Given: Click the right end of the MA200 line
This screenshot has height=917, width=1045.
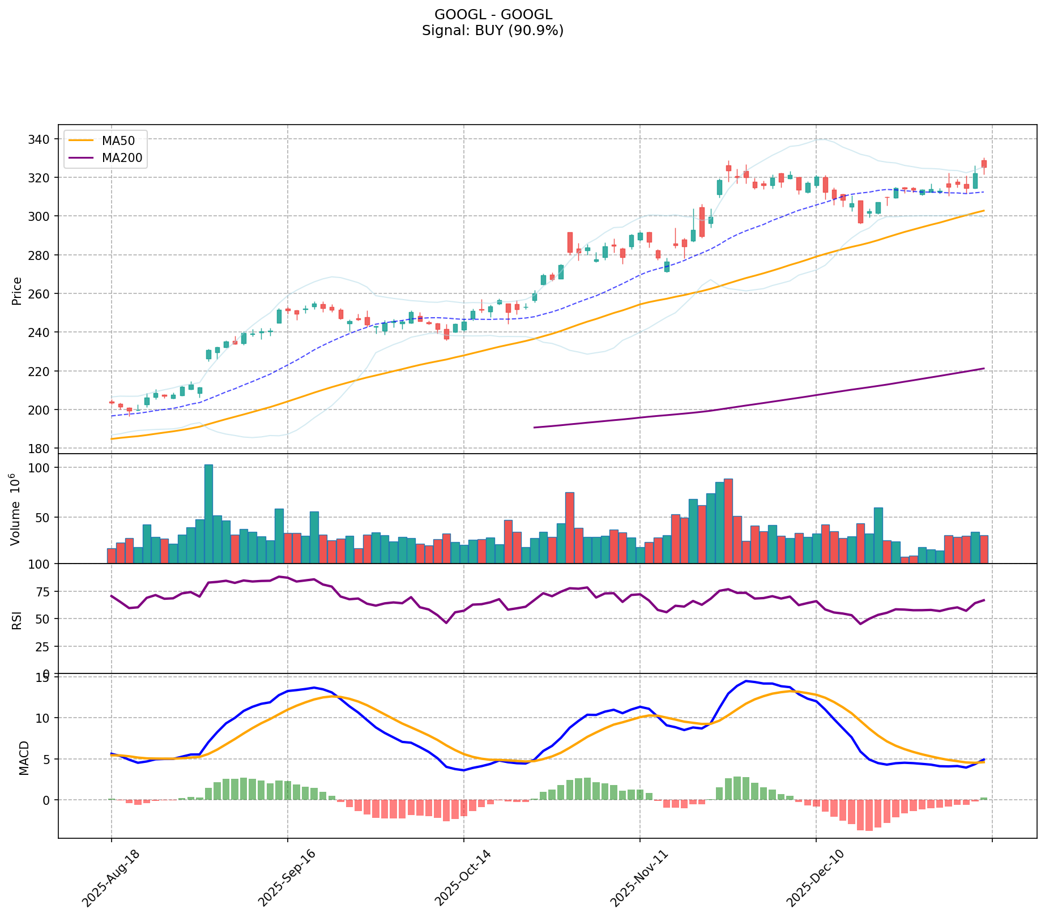Looking at the screenshot, I should pyautogui.click(x=983, y=369).
